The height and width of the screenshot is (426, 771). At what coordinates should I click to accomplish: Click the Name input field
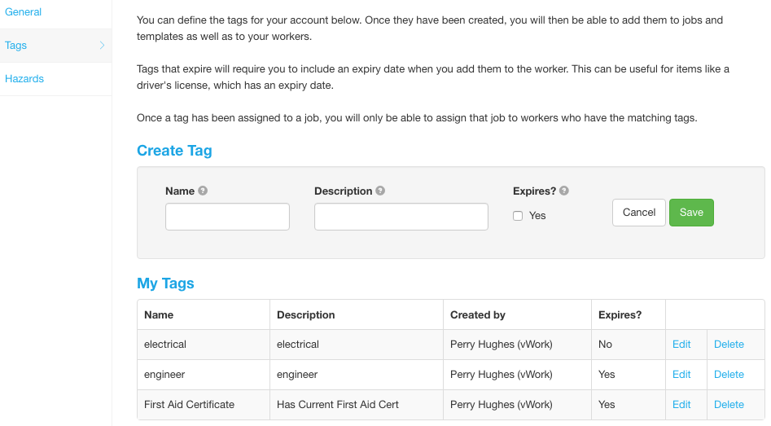(x=227, y=217)
